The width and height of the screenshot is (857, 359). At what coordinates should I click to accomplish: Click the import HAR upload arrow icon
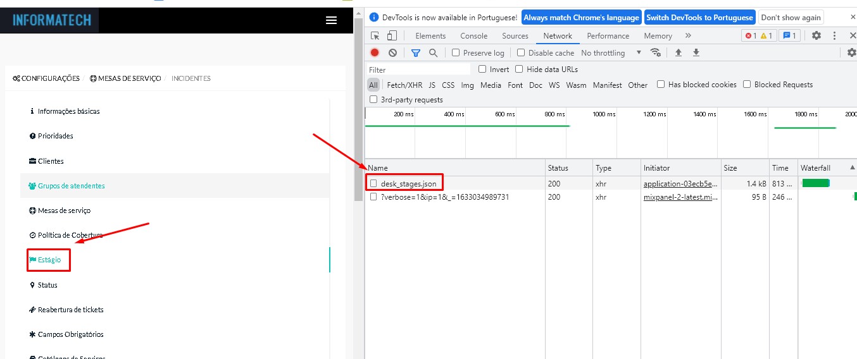click(678, 52)
